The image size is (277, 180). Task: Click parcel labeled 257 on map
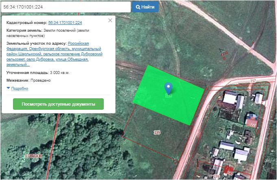coord(253,82)
